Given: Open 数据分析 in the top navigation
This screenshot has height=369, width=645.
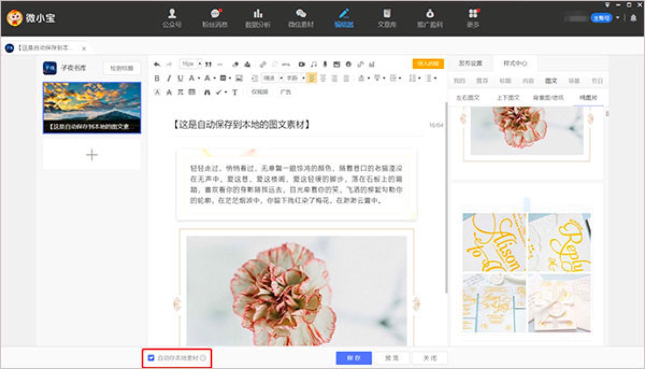Looking at the screenshot, I should (258, 18).
